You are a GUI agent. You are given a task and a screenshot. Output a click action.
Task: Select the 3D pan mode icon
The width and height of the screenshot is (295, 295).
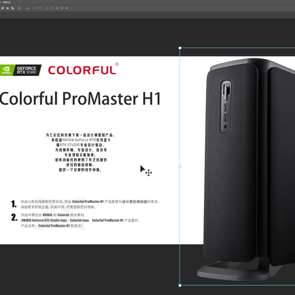coord(57,8)
